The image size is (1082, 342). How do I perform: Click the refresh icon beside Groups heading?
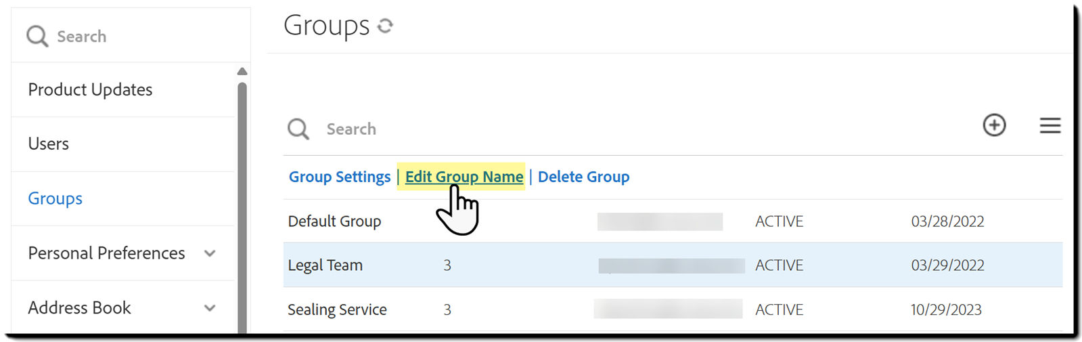[x=385, y=26]
